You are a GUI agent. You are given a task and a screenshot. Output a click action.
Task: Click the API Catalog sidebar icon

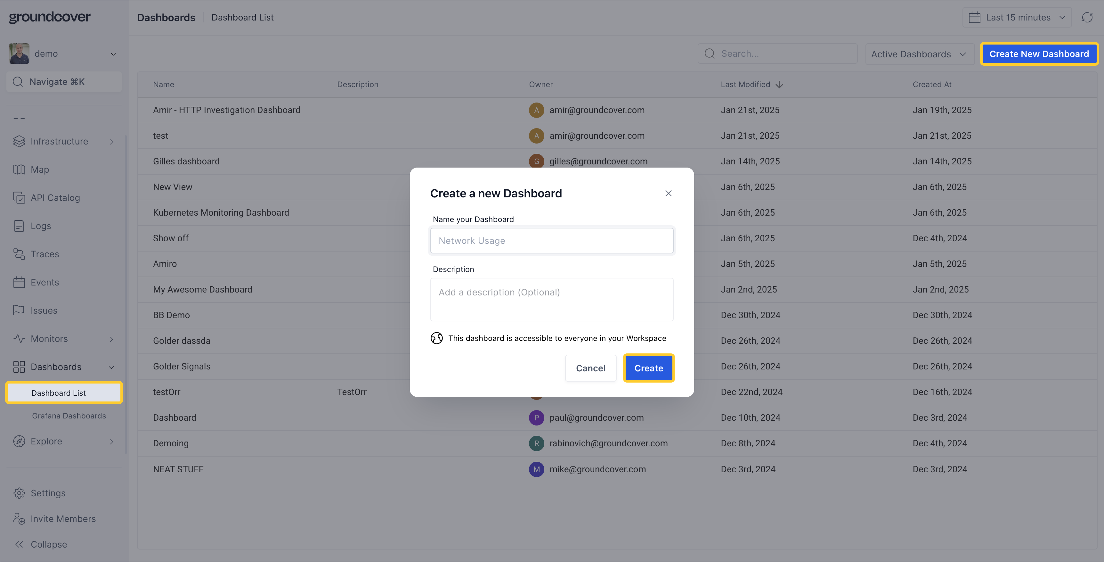[19, 198]
